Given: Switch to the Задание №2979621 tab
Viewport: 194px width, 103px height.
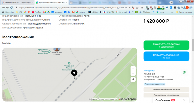Looking at the screenshot, I should (17, 3).
